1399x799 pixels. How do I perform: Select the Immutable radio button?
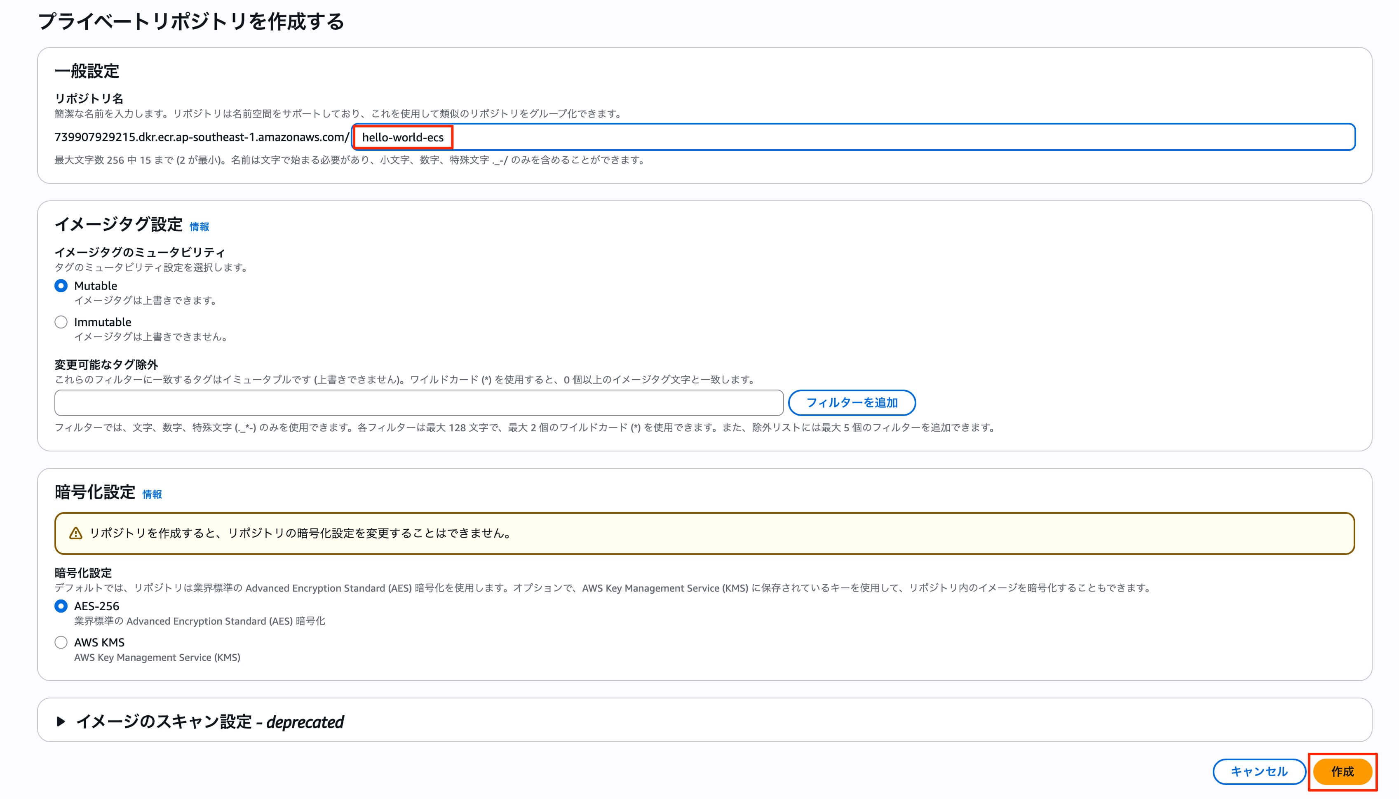pos(61,322)
